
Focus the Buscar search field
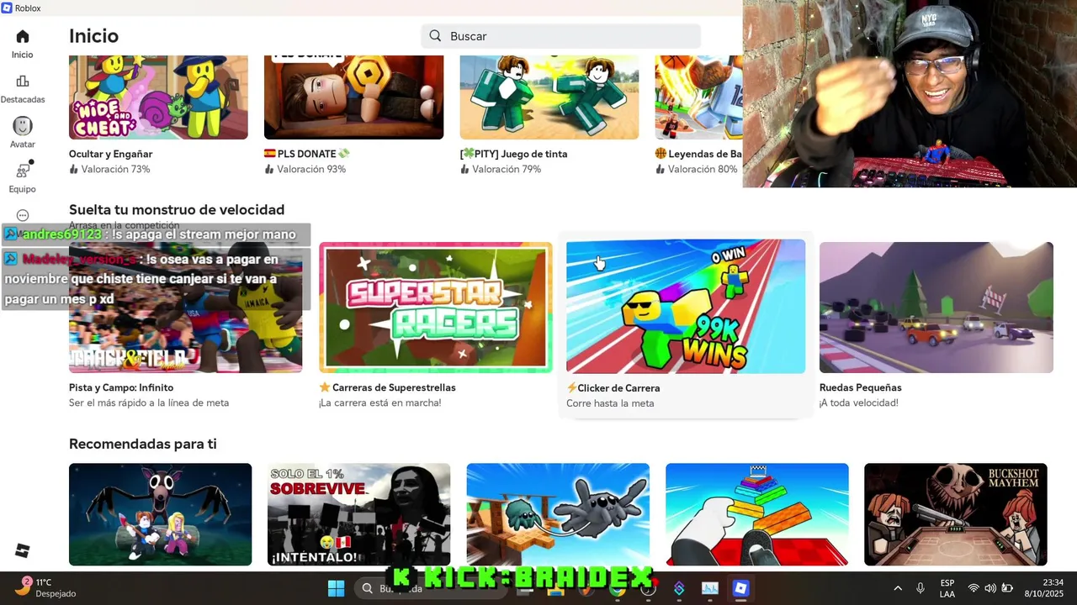561,36
